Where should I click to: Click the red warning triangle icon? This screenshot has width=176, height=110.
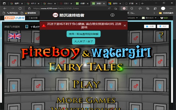click(44, 26)
